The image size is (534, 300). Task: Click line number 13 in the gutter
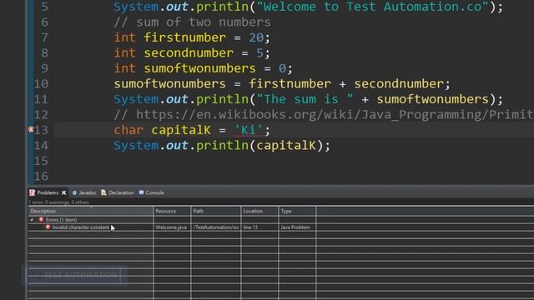click(41, 130)
